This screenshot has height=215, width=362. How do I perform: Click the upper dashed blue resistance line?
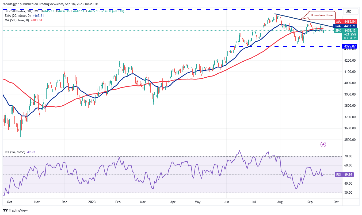187,9
